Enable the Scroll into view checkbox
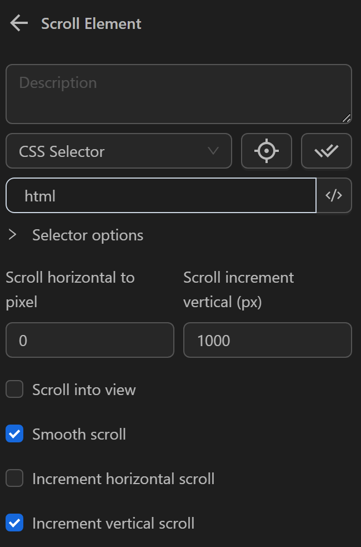 coord(14,390)
